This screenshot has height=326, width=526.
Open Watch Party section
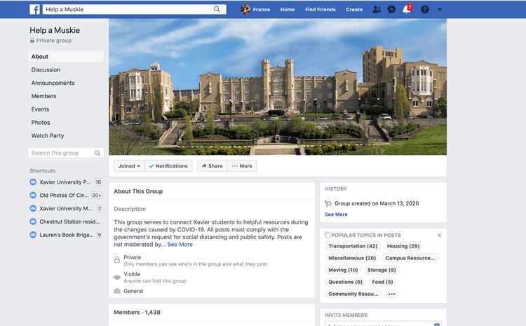(48, 135)
